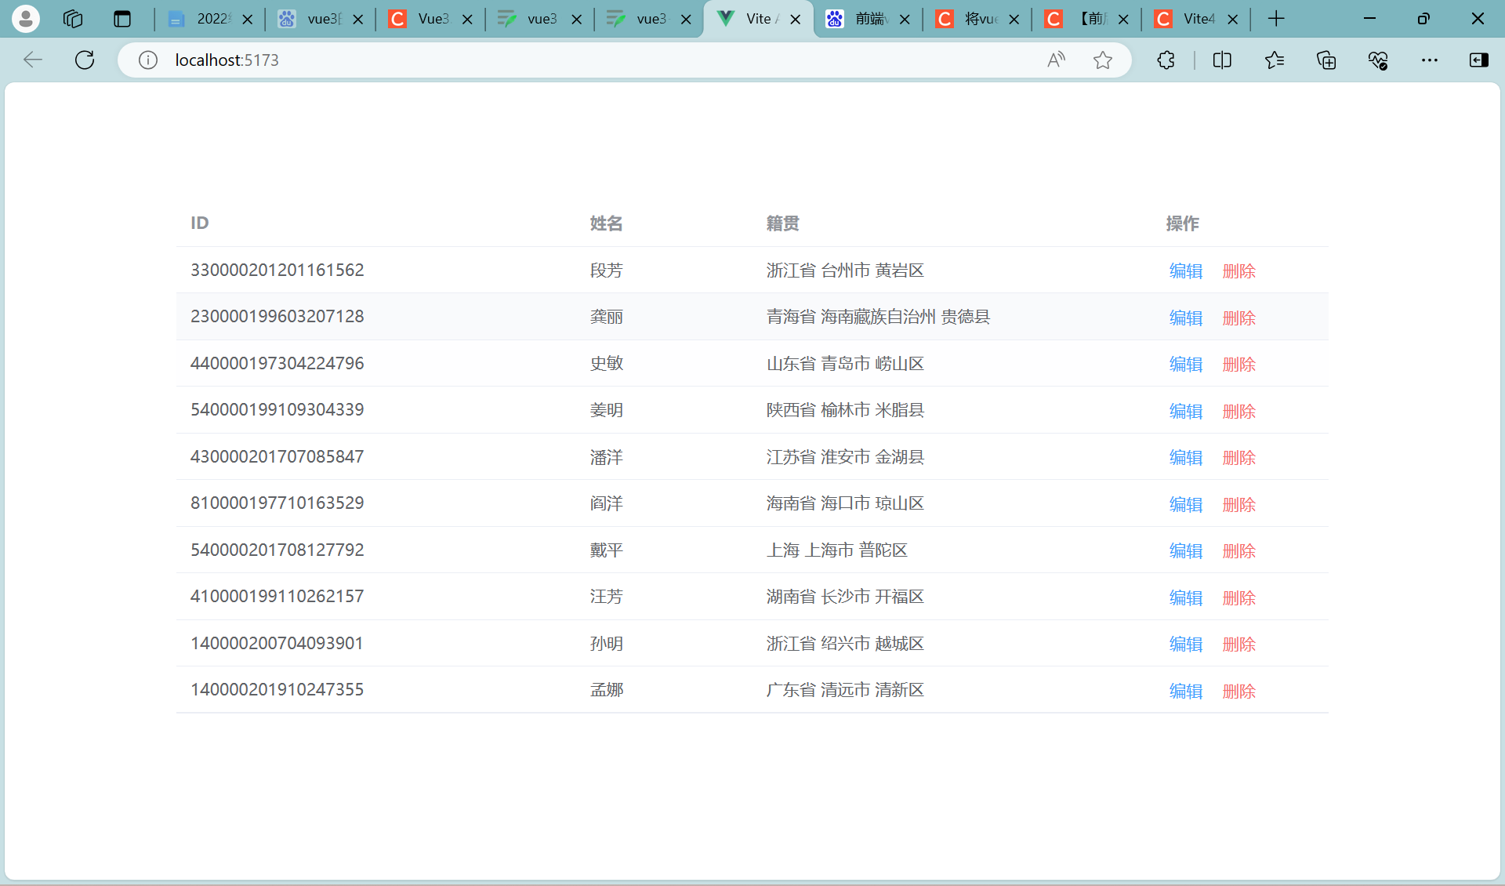Viewport: 1505px width, 886px height.
Task: Toggle the workspaces icon
Action: (73, 19)
